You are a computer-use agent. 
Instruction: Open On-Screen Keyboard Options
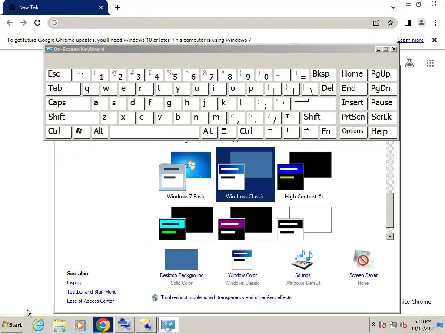point(353,132)
